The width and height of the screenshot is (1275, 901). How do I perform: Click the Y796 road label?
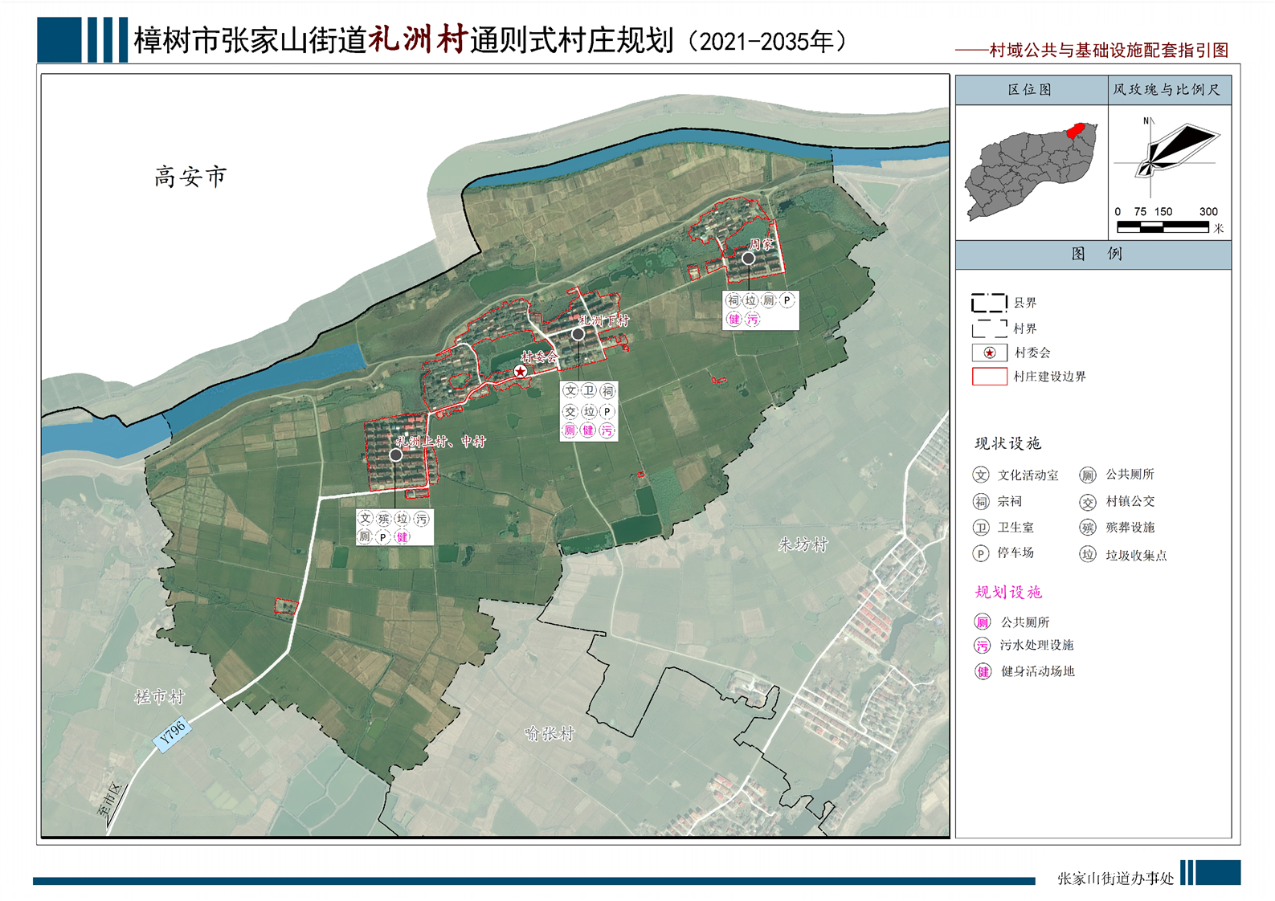[173, 732]
